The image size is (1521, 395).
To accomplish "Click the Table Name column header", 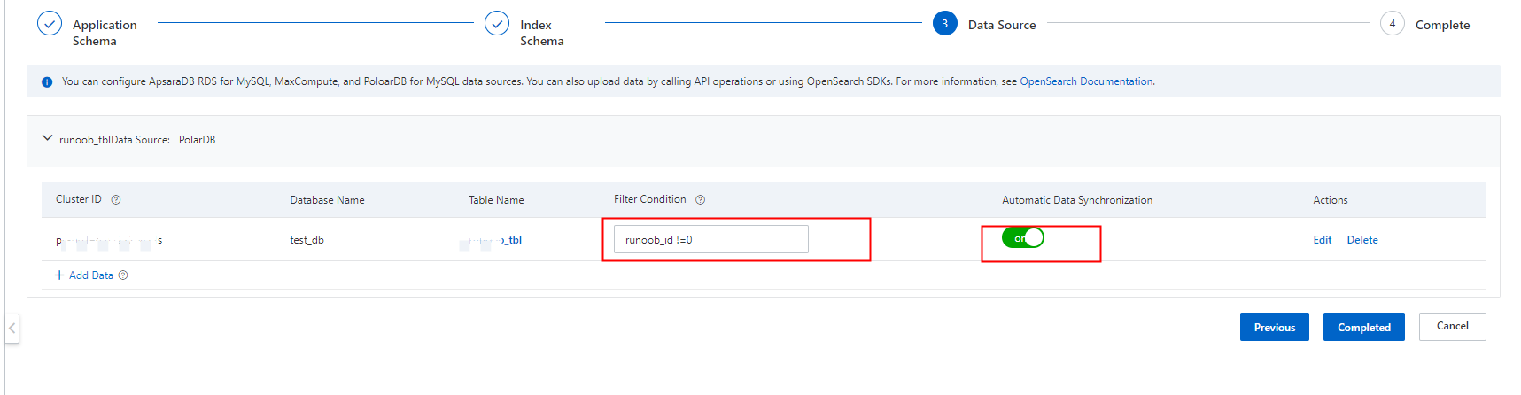I will (496, 200).
